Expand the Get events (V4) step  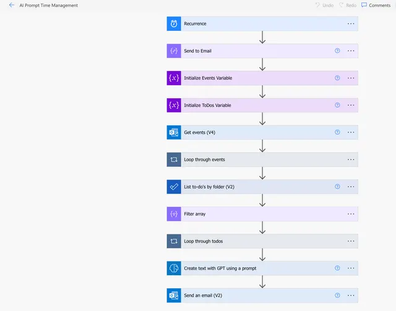click(262, 132)
